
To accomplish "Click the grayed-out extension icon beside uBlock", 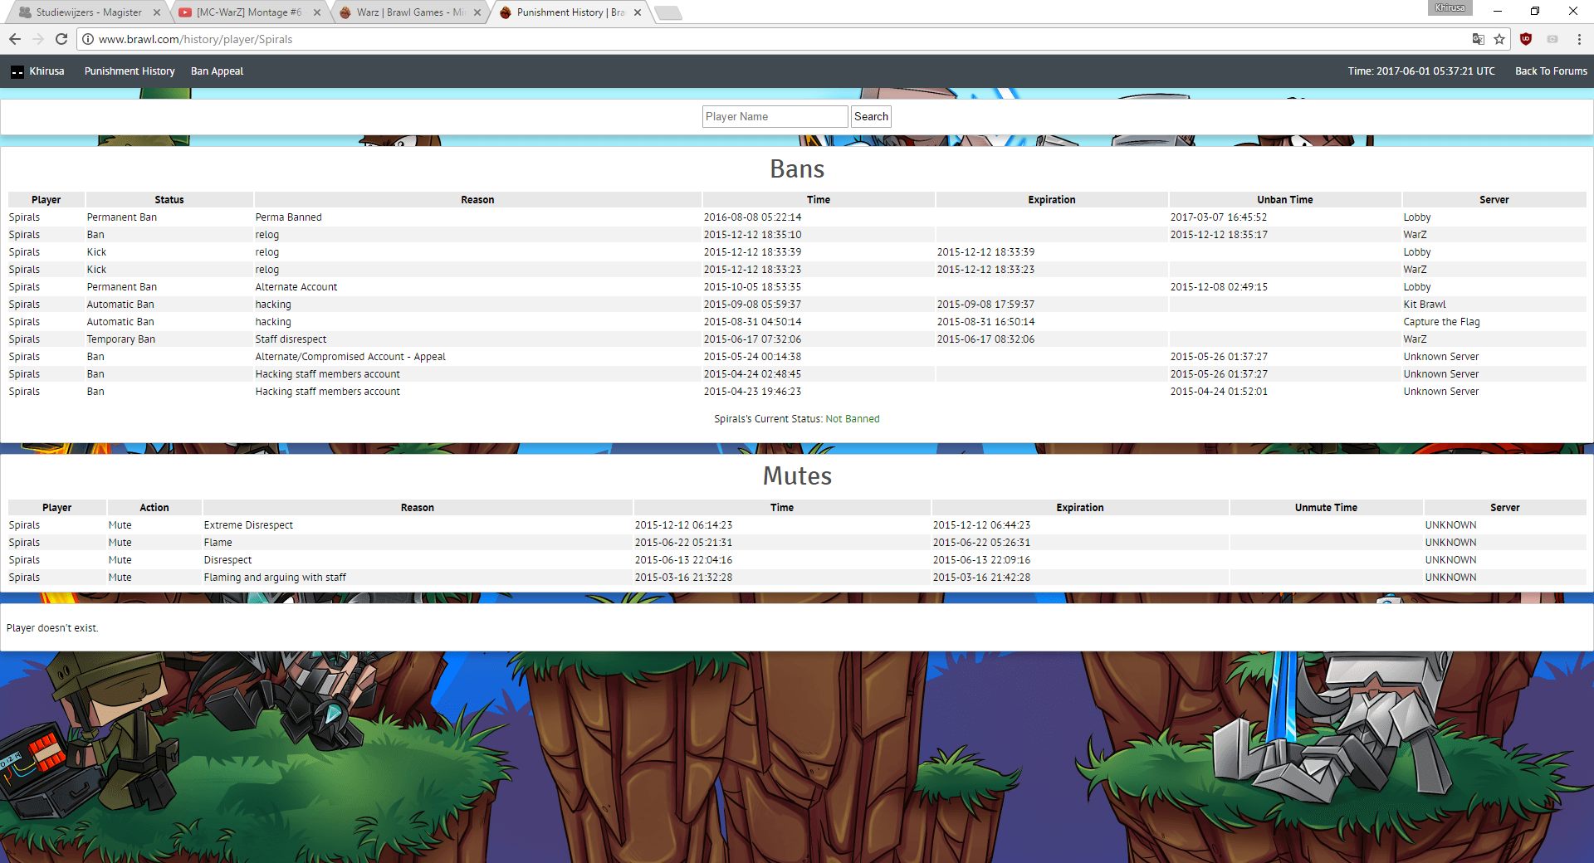I will tap(1552, 39).
